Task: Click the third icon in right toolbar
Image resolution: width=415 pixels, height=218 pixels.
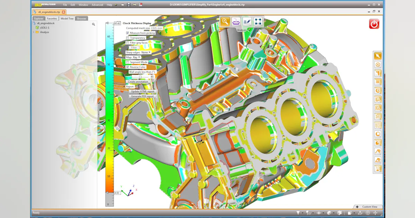Action: [378, 73]
